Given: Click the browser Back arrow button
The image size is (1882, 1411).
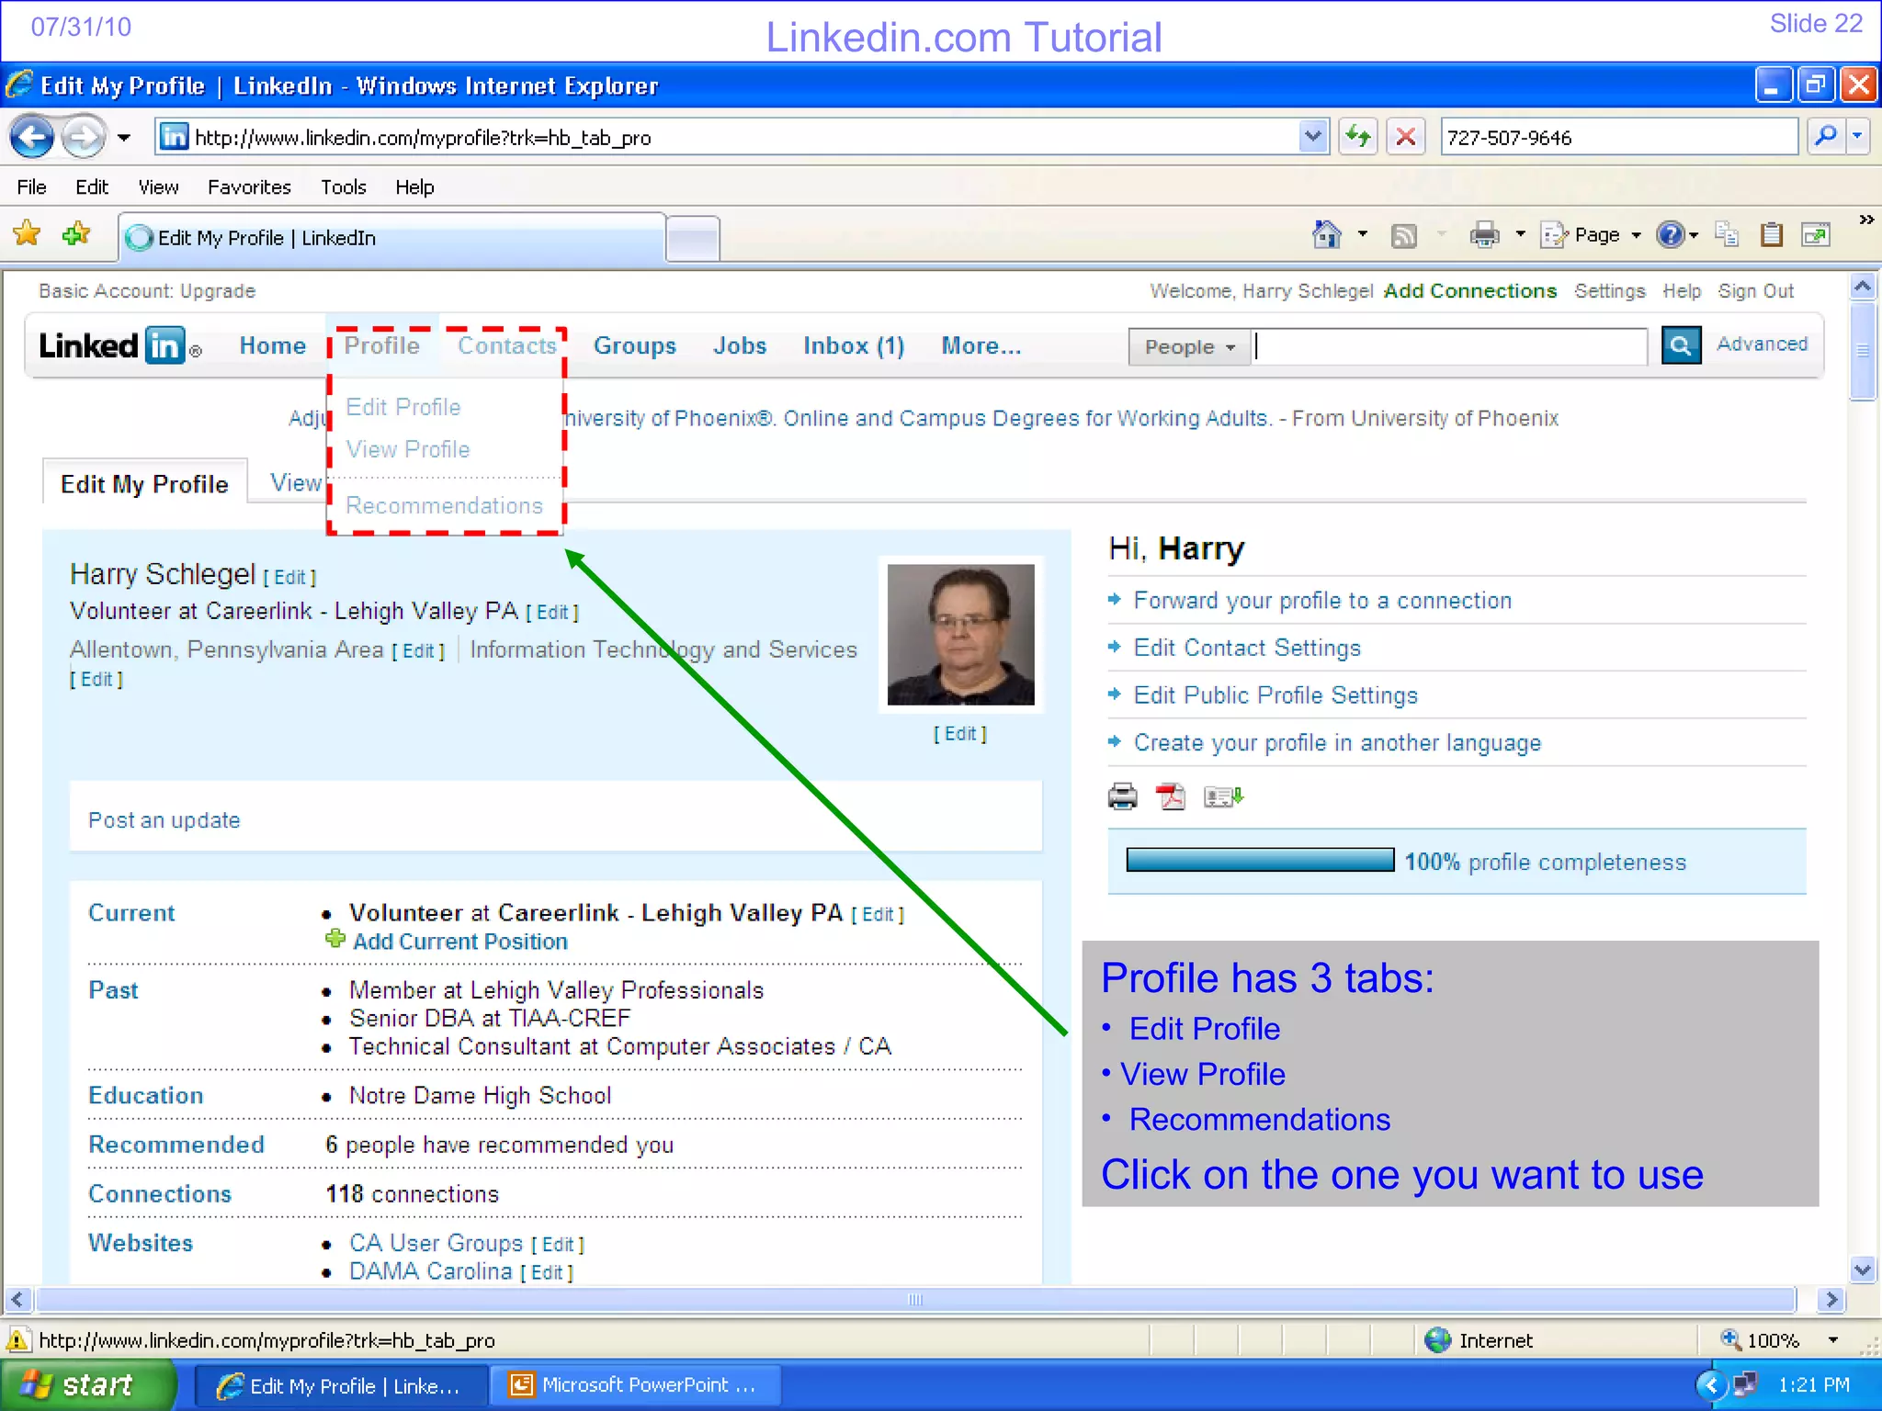Looking at the screenshot, I should [x=33, y=138].
